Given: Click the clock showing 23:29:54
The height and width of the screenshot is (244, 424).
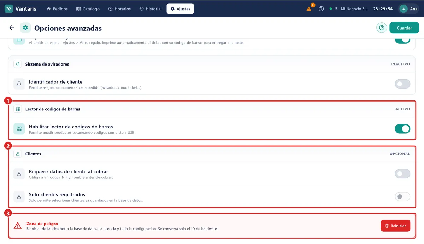Looking at the screenshot, I should [x=383, y=9].
